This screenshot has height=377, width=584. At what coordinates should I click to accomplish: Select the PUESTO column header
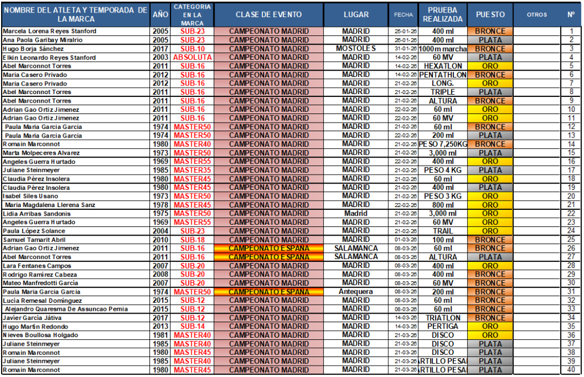(490, 14)
